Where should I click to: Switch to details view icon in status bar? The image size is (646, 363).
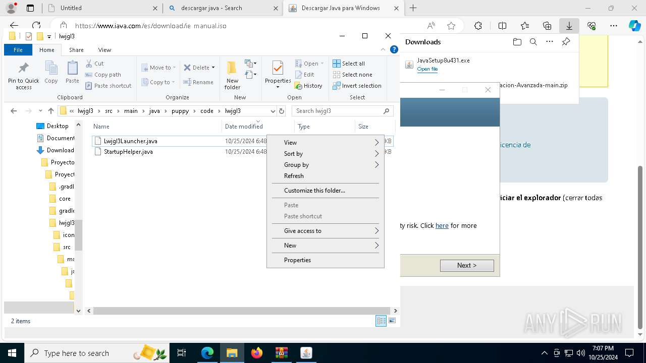click(381, 321)
